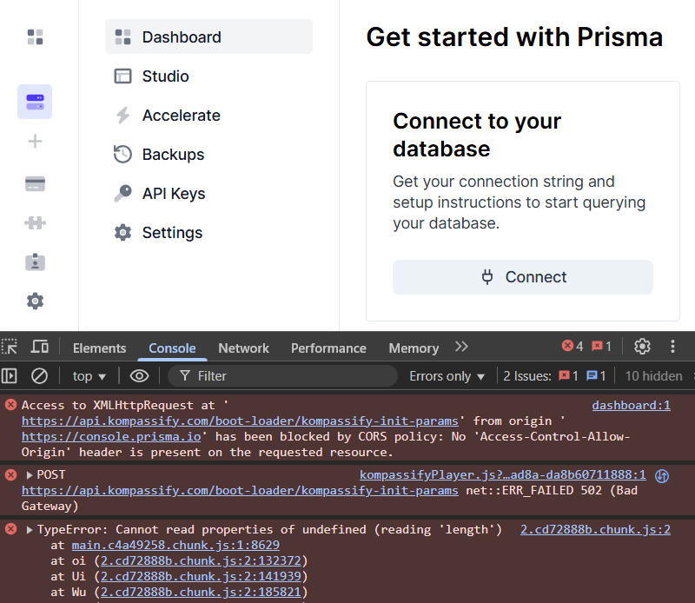Switch to the Network tab
This screenshot has width=695, height=603.
[243, 348]
